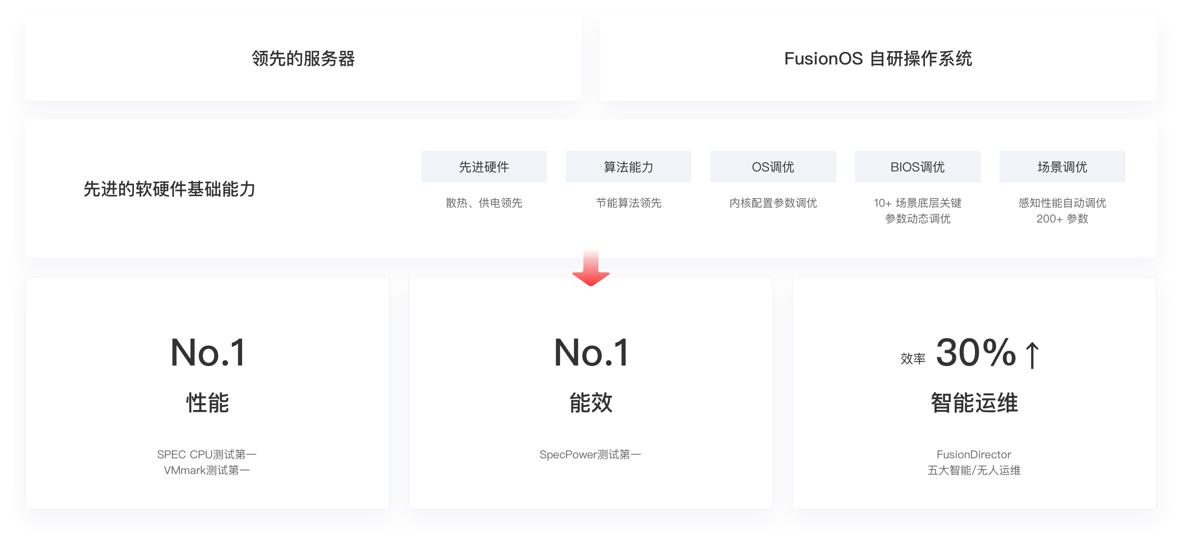Open the FusionOS 自研操作系统 card
The image size is (1182, 544).
(878, 58)
